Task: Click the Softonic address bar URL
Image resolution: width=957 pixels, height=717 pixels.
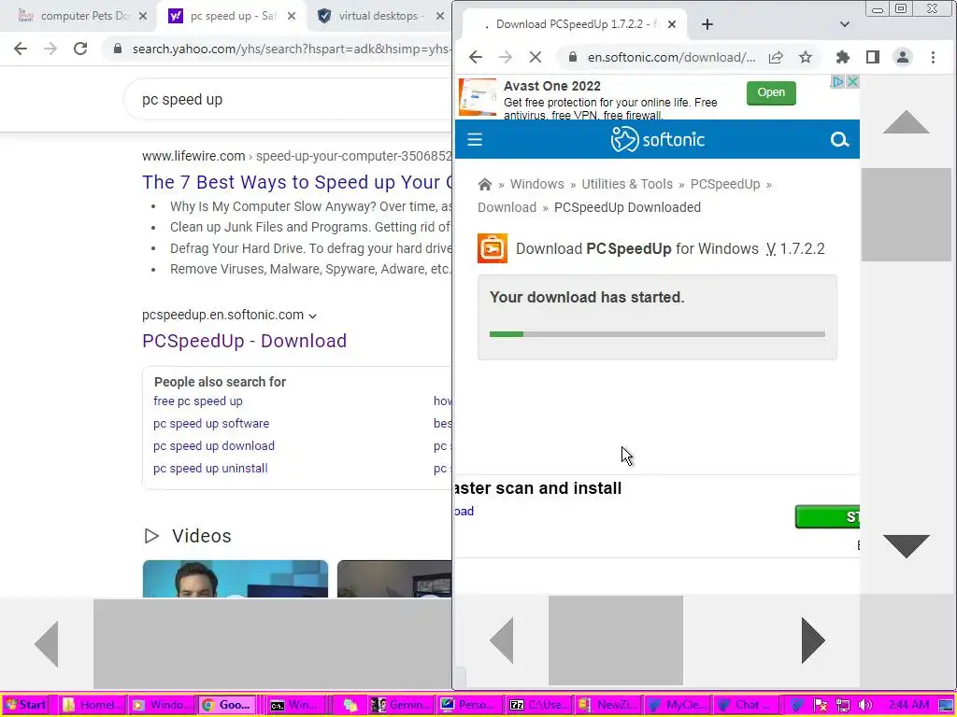Action: tap(671, 57)
